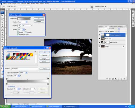Choose the rainbow spectrum gradient preset
Image resolution: width=135 pixels, height=108 pixels.
pyautogui.click(x=21, y=58)
